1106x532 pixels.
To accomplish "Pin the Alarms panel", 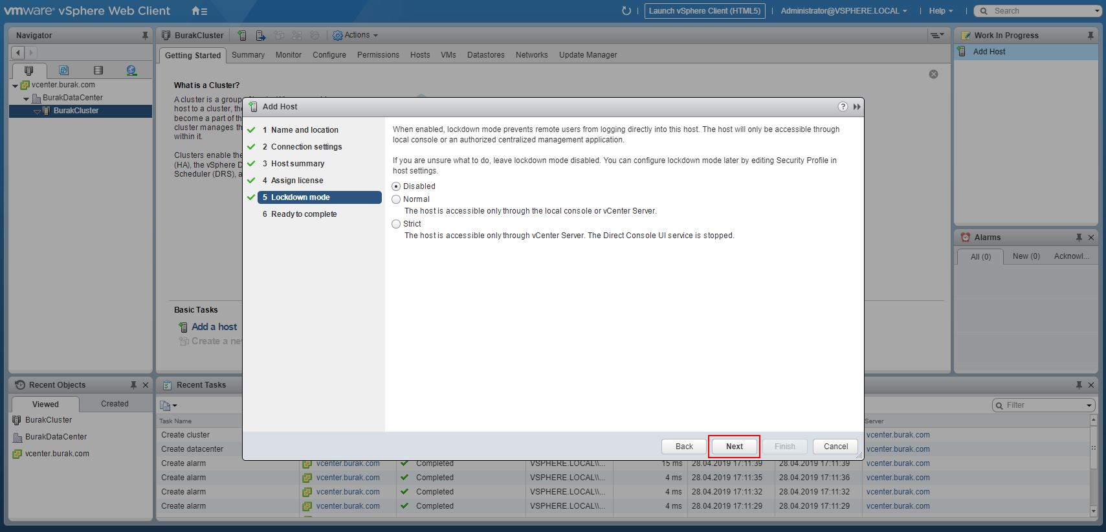I will pos(1079,238).
